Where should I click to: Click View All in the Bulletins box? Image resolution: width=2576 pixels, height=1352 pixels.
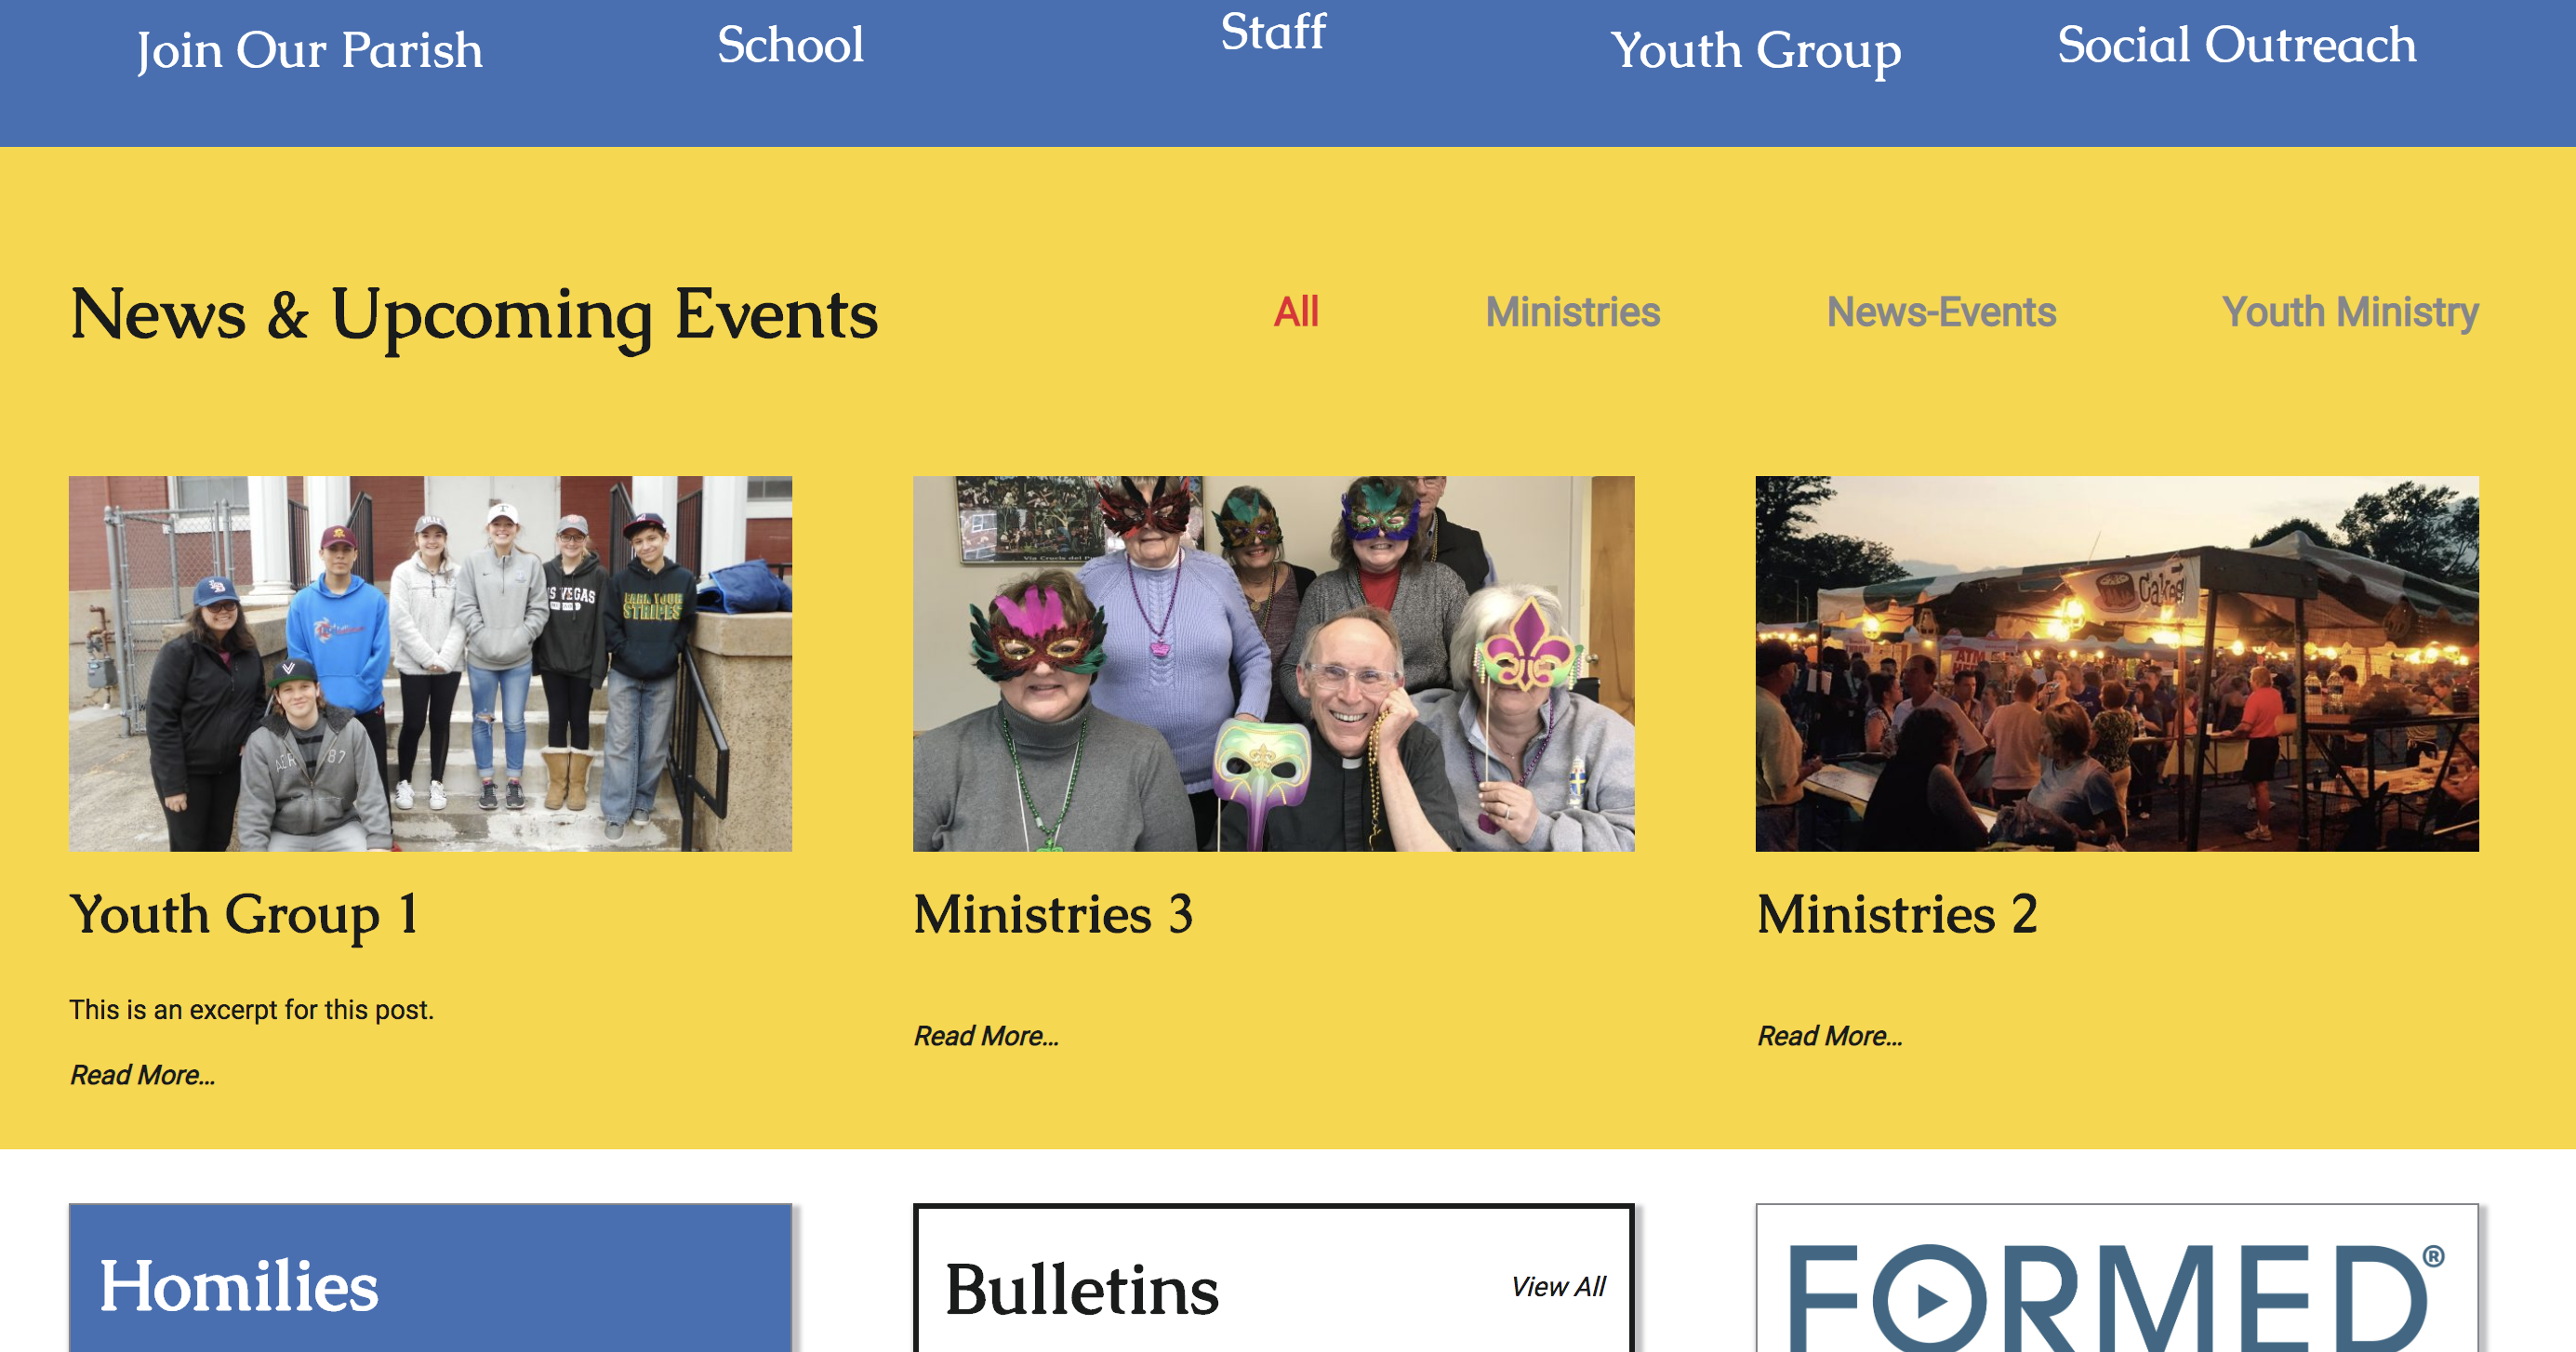[1558, 1287]
